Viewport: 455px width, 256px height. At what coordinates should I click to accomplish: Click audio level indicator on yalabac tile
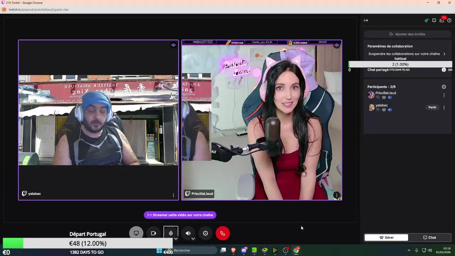pyautogui.click(x=173, y=45)
